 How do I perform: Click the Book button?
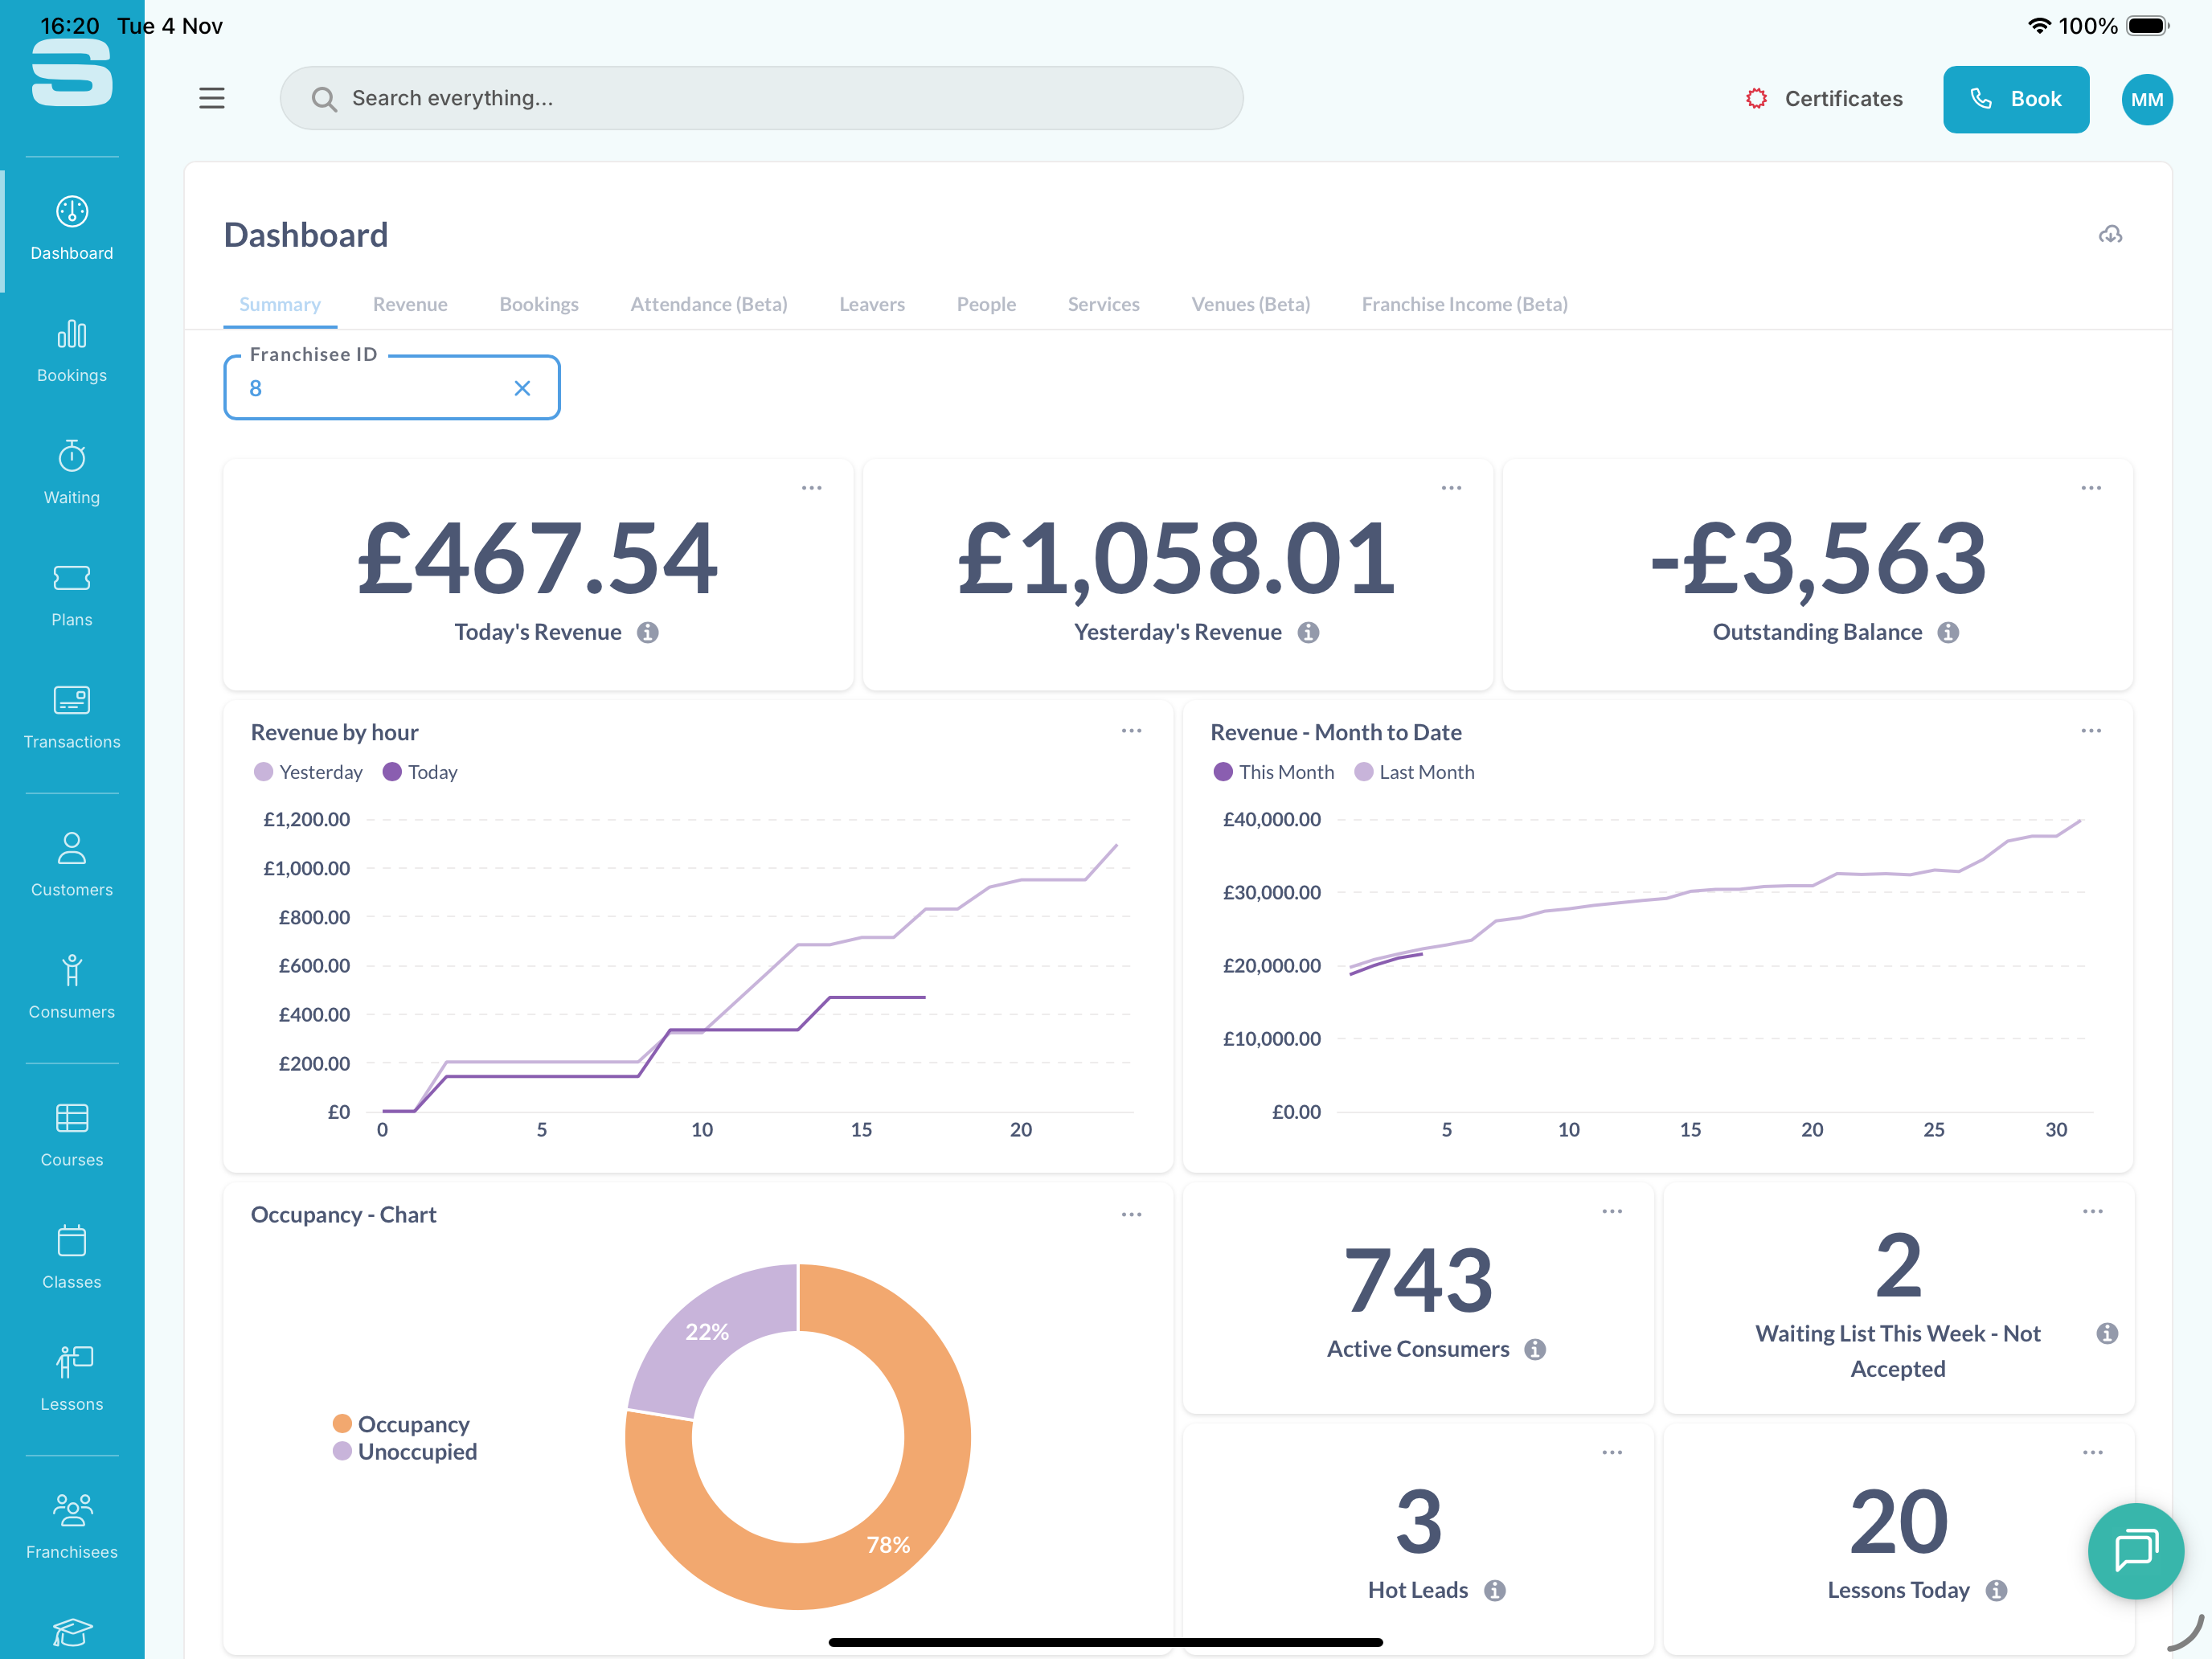pyautogui.click(x=2015, y=99)
